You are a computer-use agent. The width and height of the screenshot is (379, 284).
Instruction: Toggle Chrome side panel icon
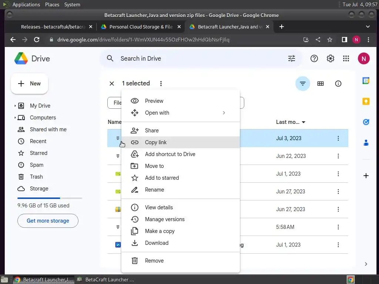click(x=345, y=40)
